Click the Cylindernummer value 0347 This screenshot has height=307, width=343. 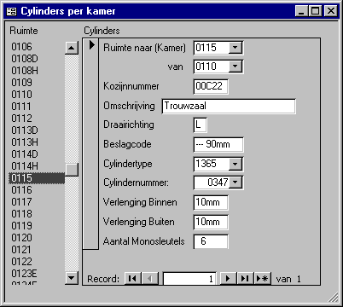218,182
